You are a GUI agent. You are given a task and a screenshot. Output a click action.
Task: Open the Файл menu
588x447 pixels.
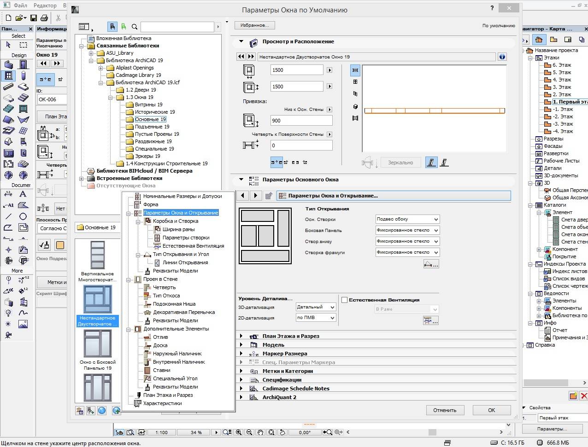click(x=20, y=6)
